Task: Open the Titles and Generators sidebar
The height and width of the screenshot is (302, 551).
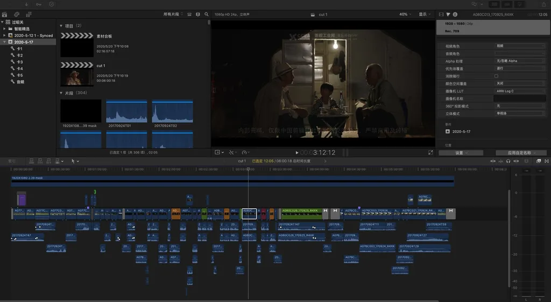Action: click(29, 15)
